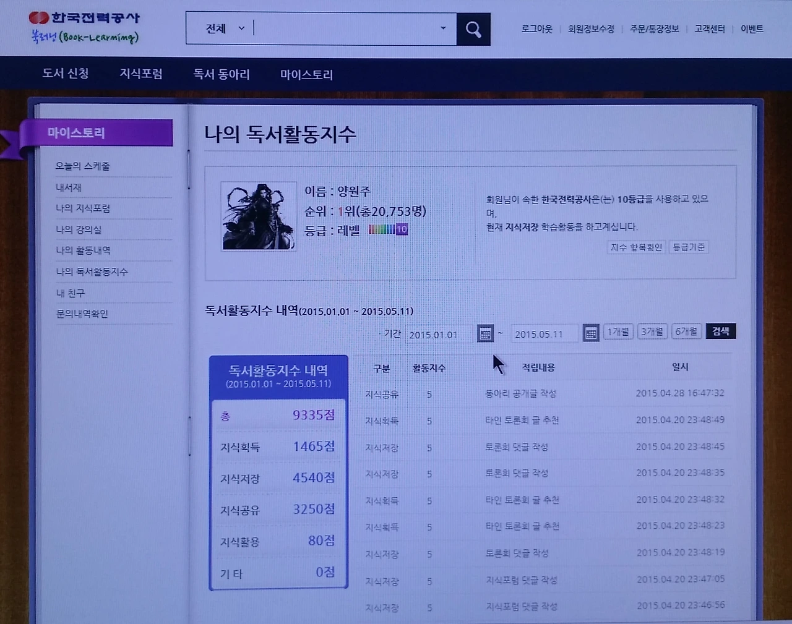Set the period to 6개월
The width and height of the screenshot is (792, 624).
coord(686,332)
